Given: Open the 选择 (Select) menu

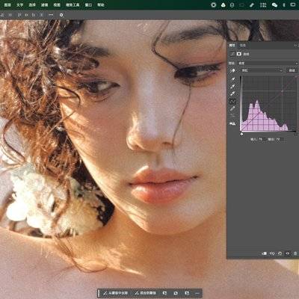Looking at the screenshot, I should [32, 4].
